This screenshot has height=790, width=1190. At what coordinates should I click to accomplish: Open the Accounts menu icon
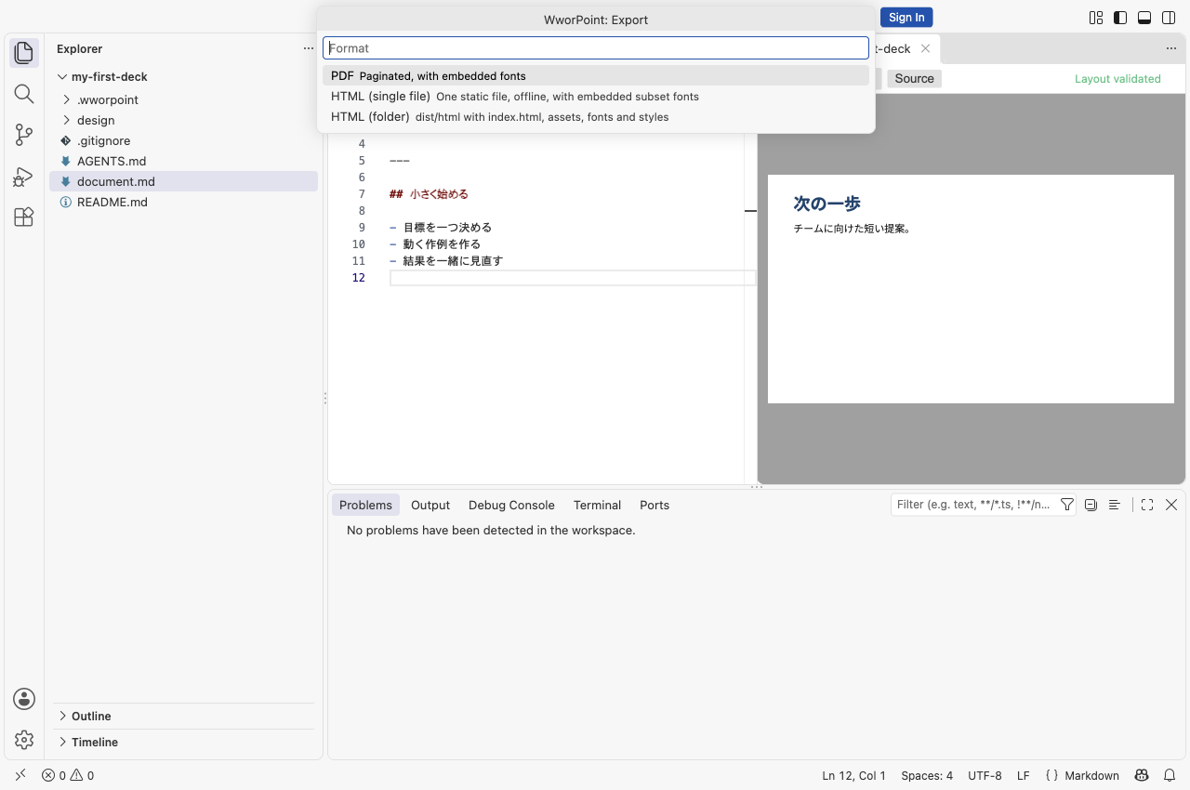tap(24, 699)
